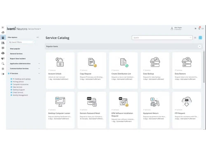Open the Data Backup cloud icon
Viewport: 206px width, 155px height.
[x=155, y=62]
